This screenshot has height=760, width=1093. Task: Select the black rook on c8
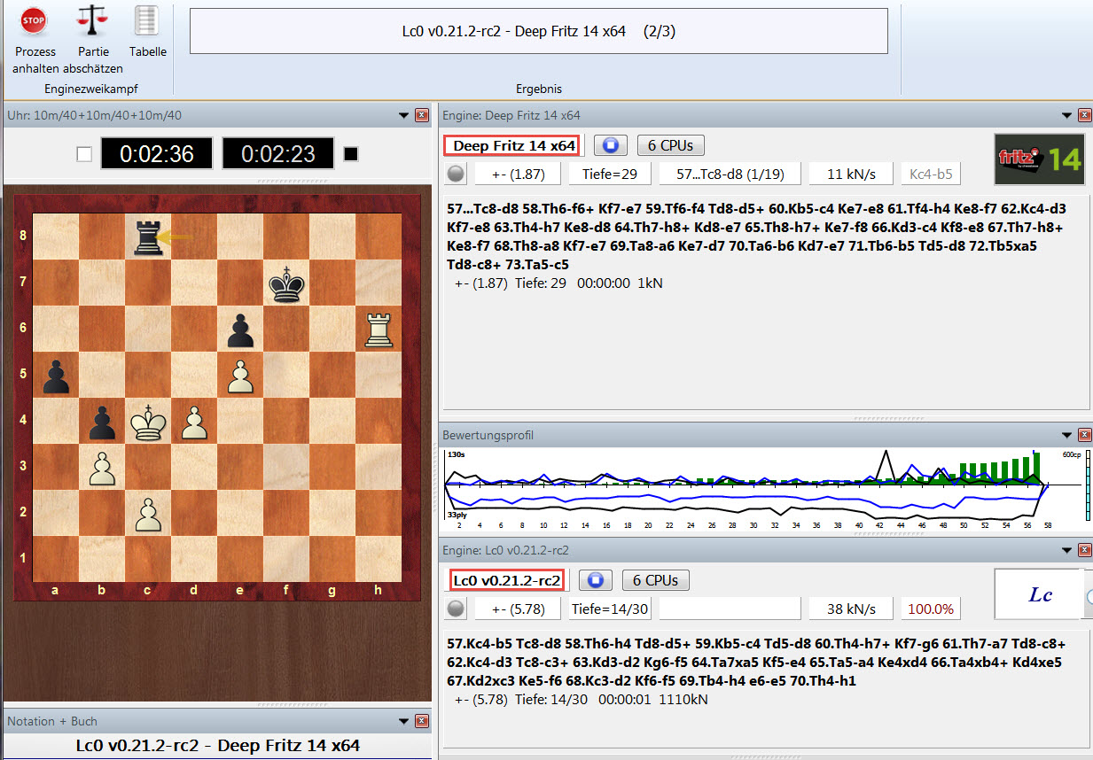point(148,237)
